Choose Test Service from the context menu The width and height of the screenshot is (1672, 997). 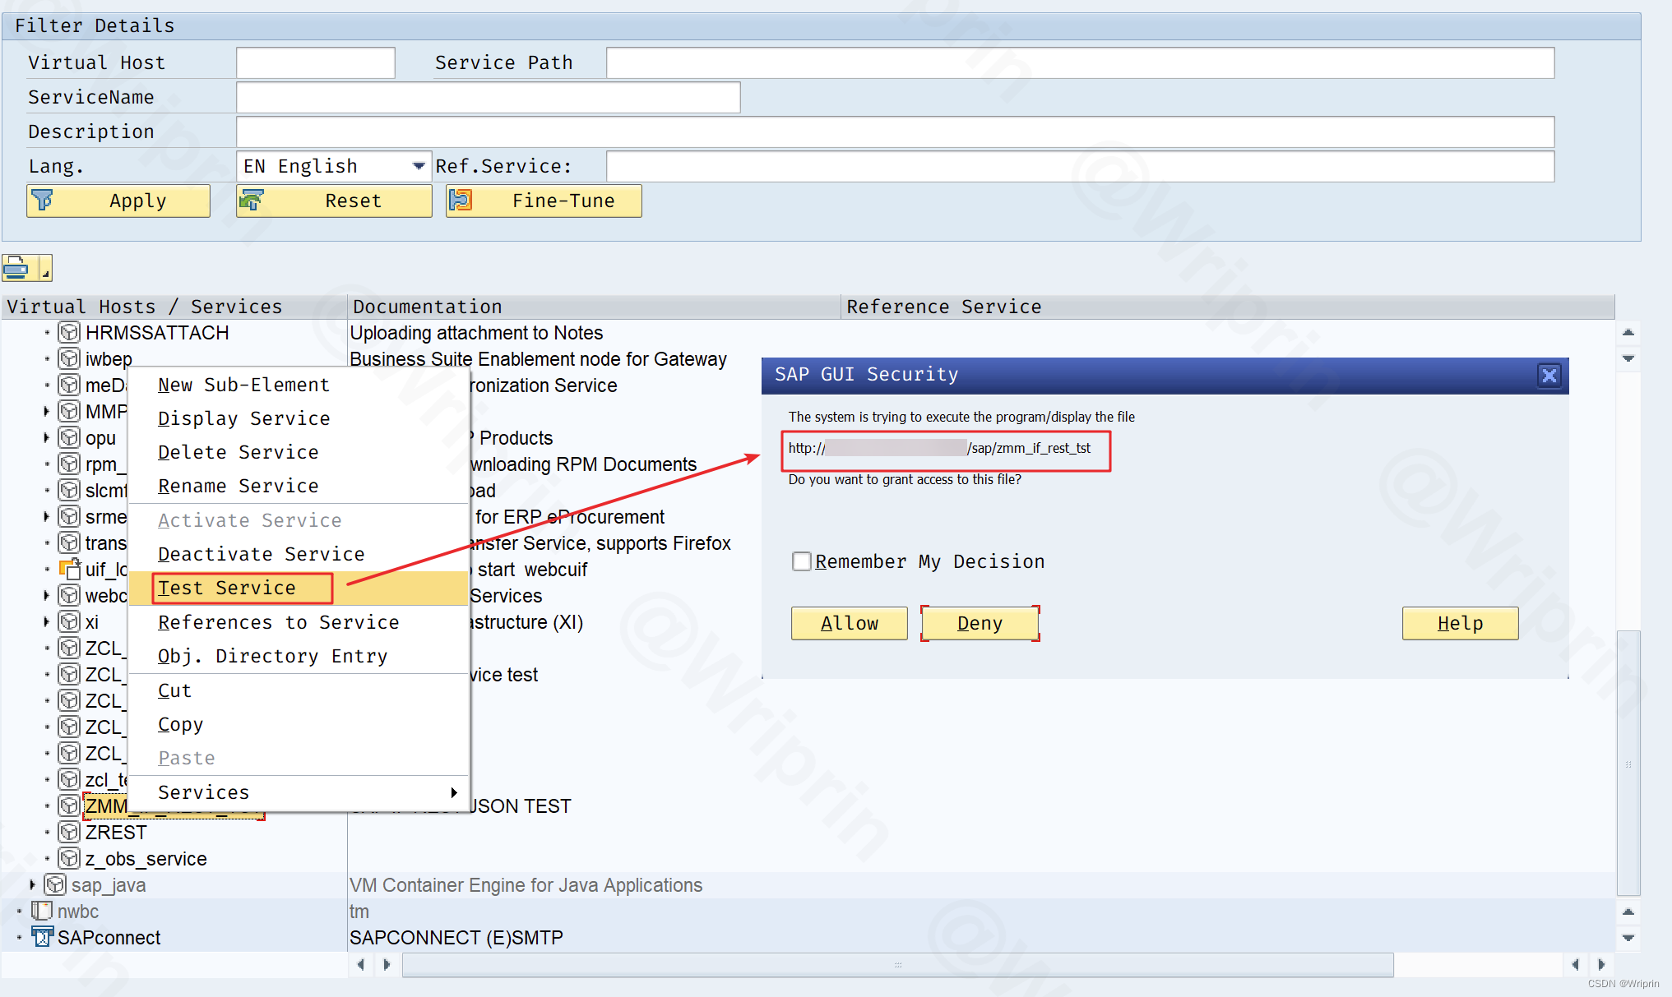(227, 588)
